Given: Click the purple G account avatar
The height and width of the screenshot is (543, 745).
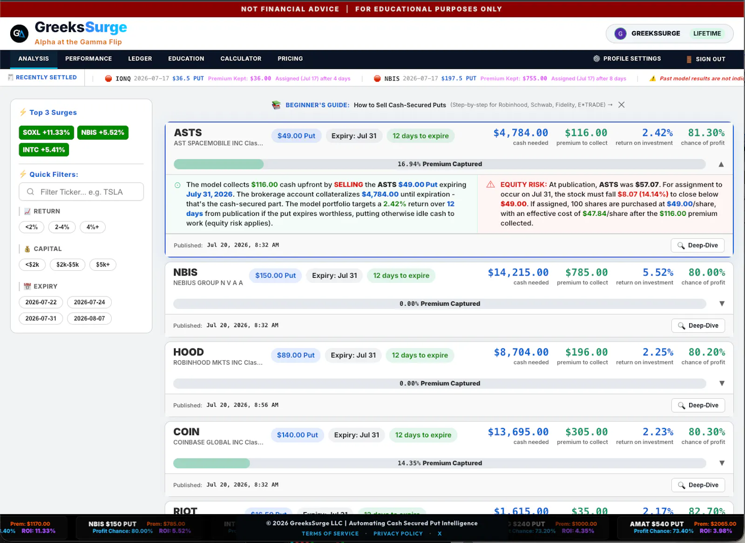Looking at the screenshot, I should pyautogui.click(x=620, y=34).
